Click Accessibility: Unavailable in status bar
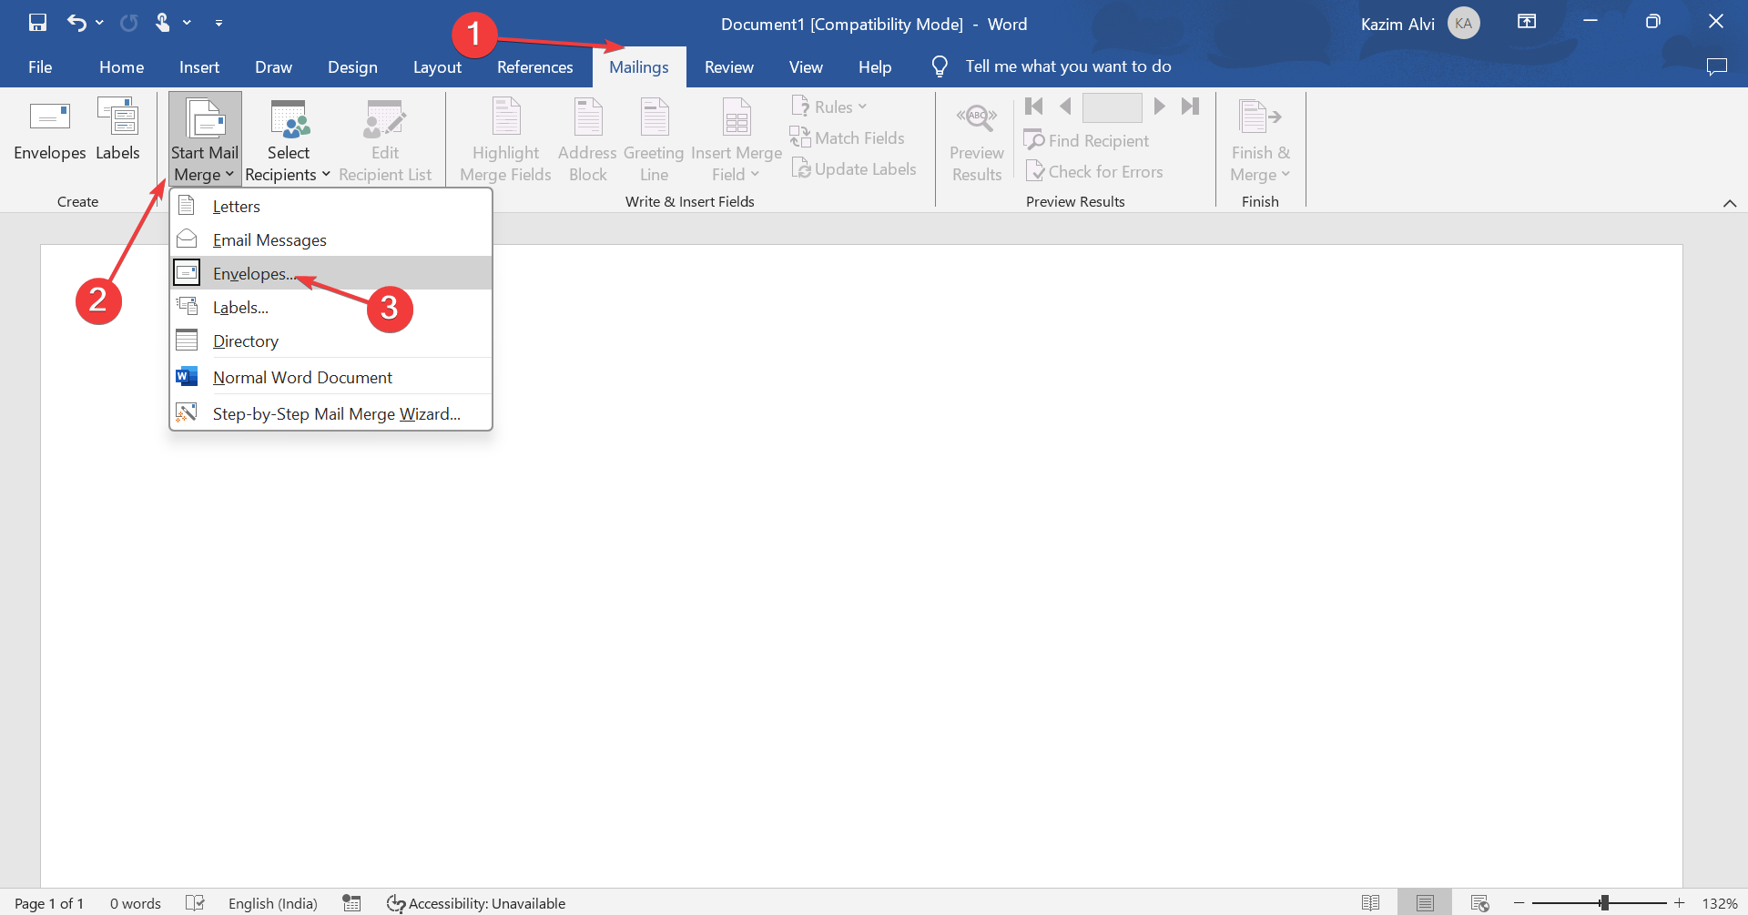The width and height of the screenshot is (1748, 915). point(476,903)
